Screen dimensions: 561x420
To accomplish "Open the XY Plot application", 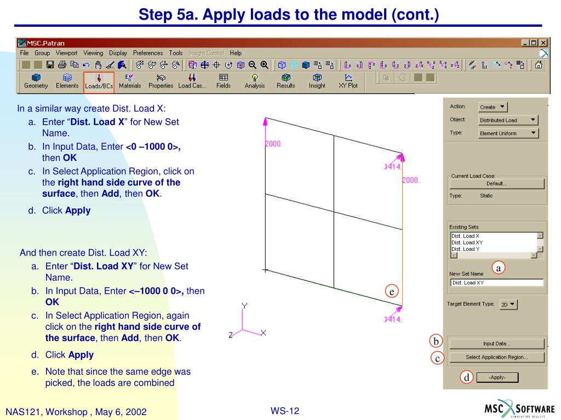I will point(348,81).
